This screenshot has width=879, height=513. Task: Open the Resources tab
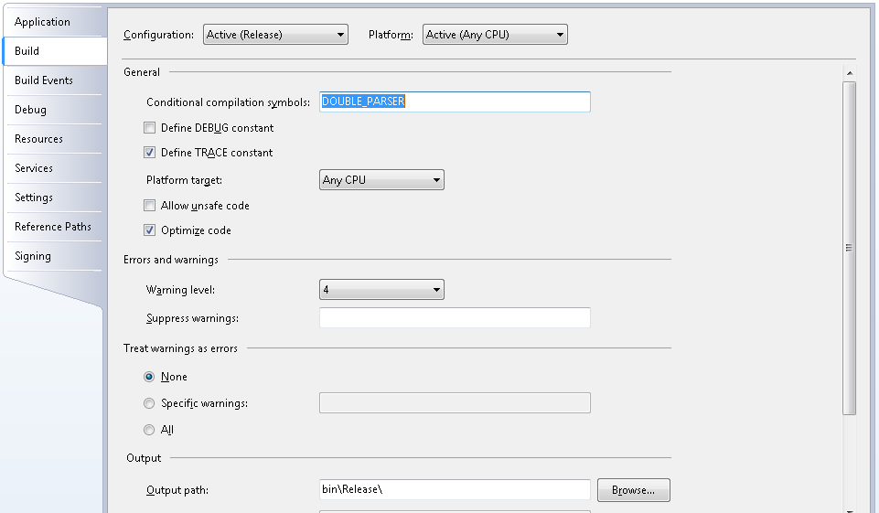click(38, 139)
